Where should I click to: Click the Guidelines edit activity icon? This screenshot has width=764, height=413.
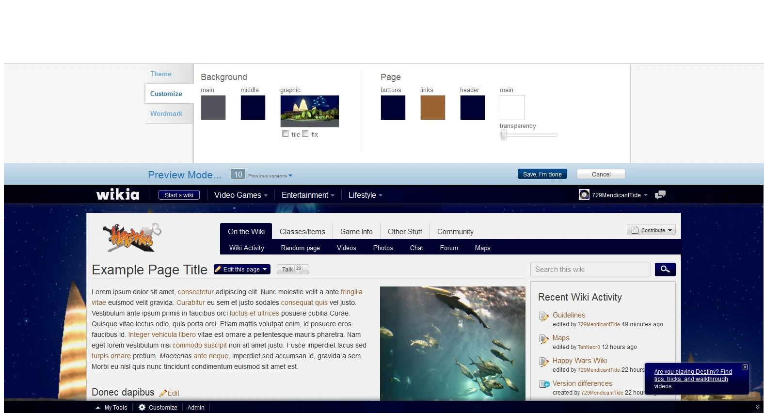coord(544,317)
